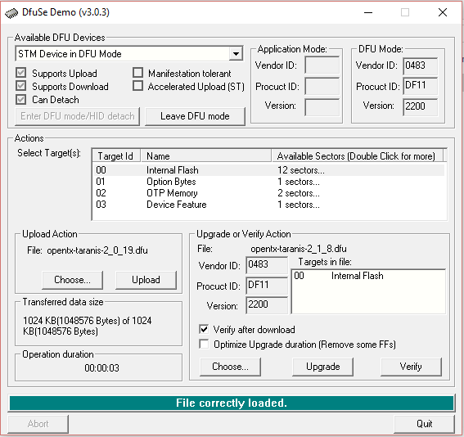The height and width of the screenshot is (437, 464).
Task: Click the DfuSe Demo chip icon in title bar
Action: point(11,13)
